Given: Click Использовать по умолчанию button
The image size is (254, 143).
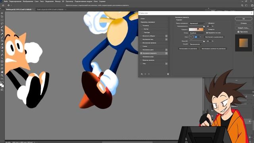Looking at the screenshot, I should (x=188, y=48).
